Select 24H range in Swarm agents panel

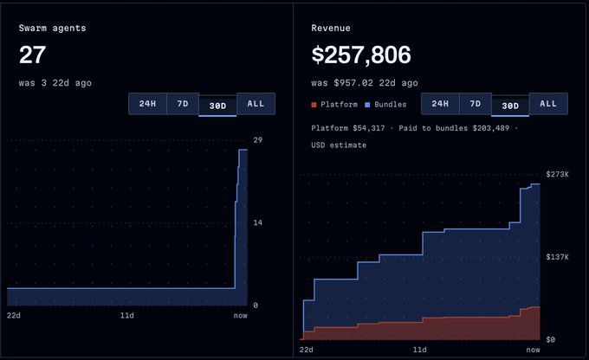147,104
